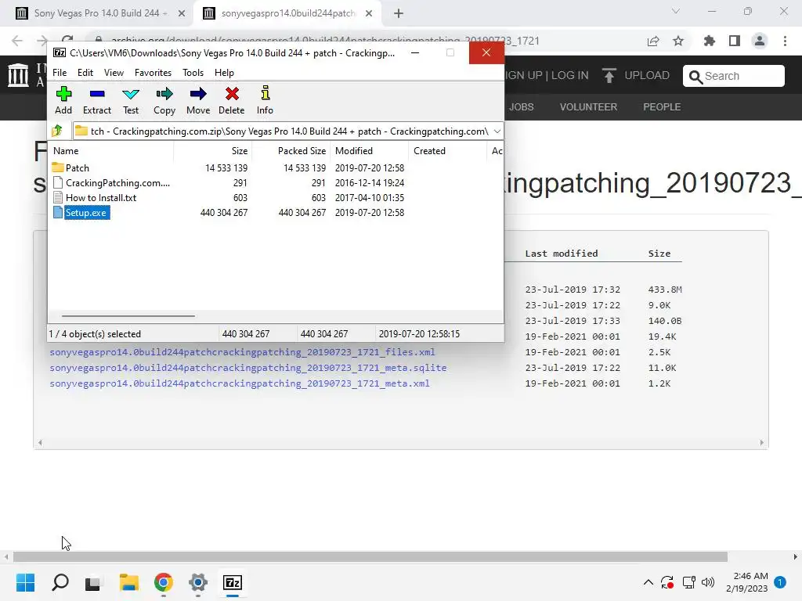Sort by the Modified column header
Viewport: 802px width, 601px height.
pyautogui.click(x=370, y=151)
